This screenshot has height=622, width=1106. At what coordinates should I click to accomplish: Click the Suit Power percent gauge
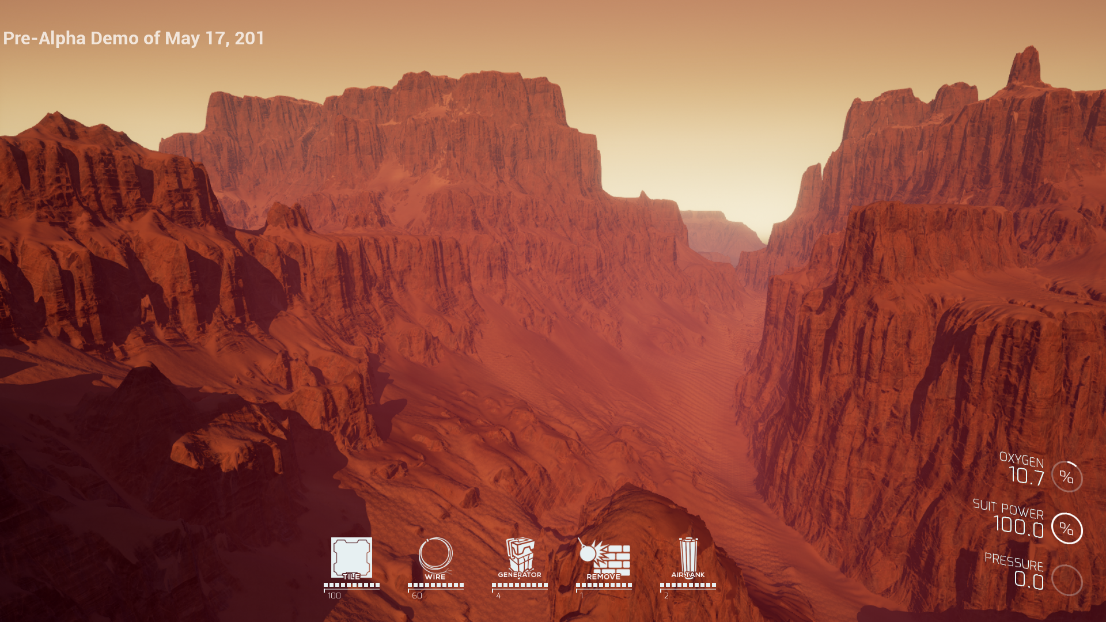1067,529
